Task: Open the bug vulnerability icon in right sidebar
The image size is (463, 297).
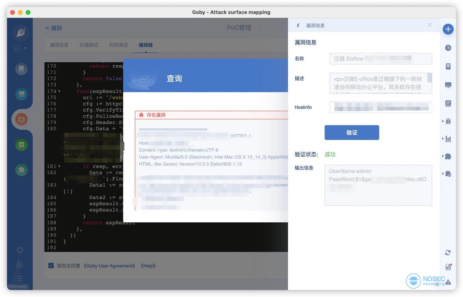Action: [x=448, y=121]
